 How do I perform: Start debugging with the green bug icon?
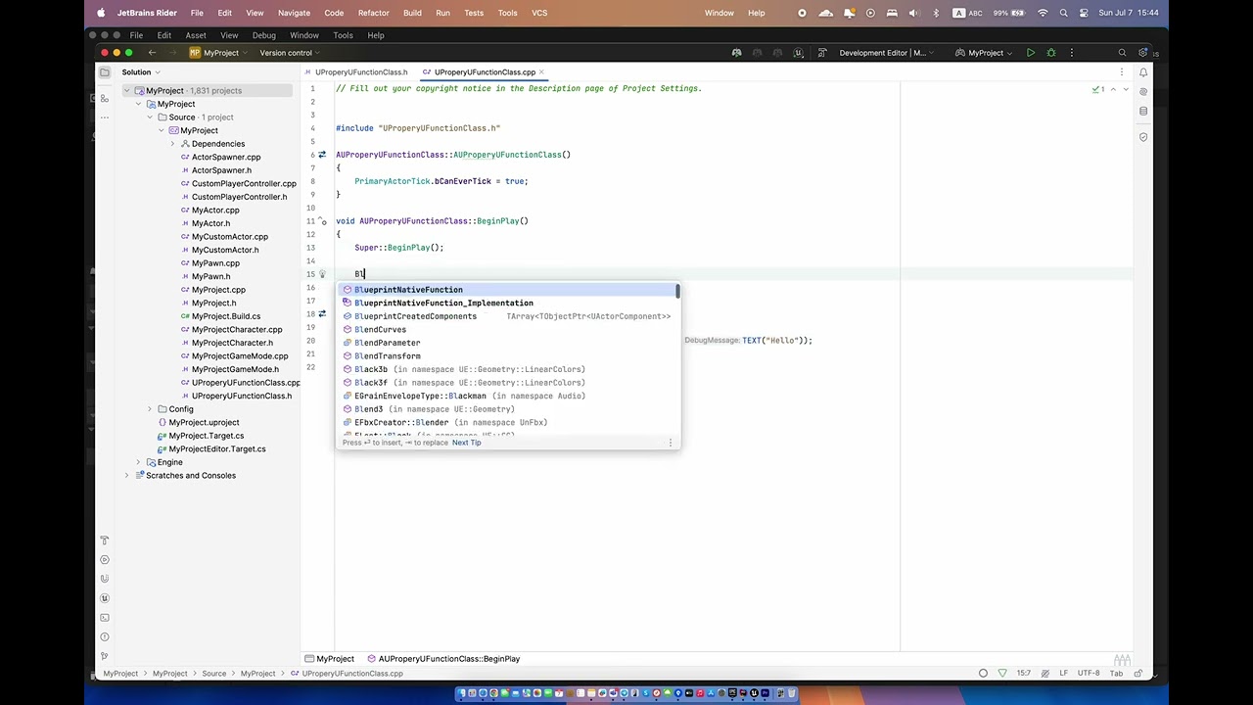[x=1051, y=53]
